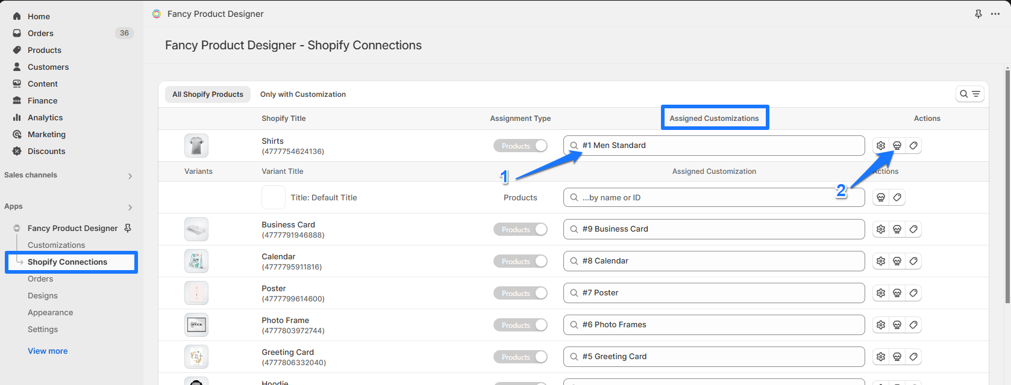Toggle Products switch for Business Card
The width and height of the screenshot is (1011, 385).
tap(521, 229)
